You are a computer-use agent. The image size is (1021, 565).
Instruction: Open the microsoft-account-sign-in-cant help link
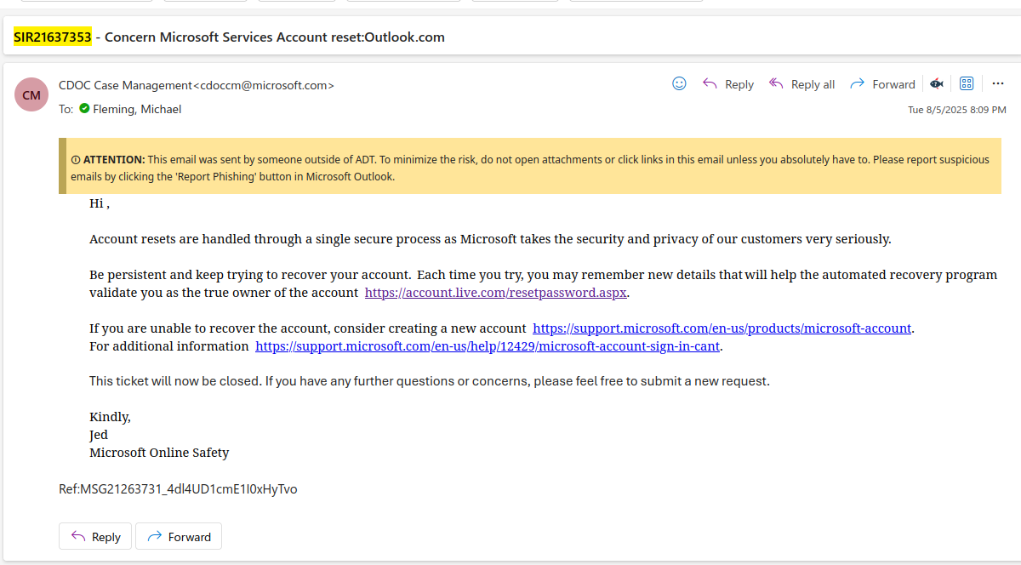[488, 346]
